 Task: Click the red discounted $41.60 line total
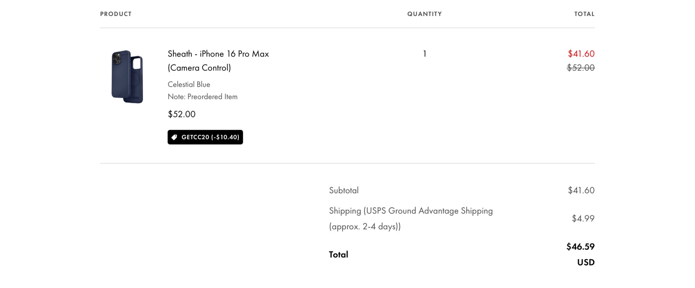point(581,54)
